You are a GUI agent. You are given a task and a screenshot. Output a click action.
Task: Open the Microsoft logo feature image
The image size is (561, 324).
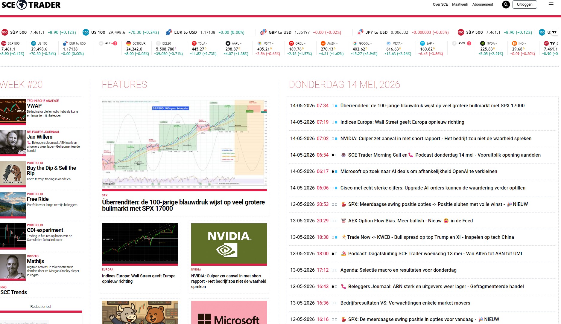pyautogui.click(x=229, y=312)
